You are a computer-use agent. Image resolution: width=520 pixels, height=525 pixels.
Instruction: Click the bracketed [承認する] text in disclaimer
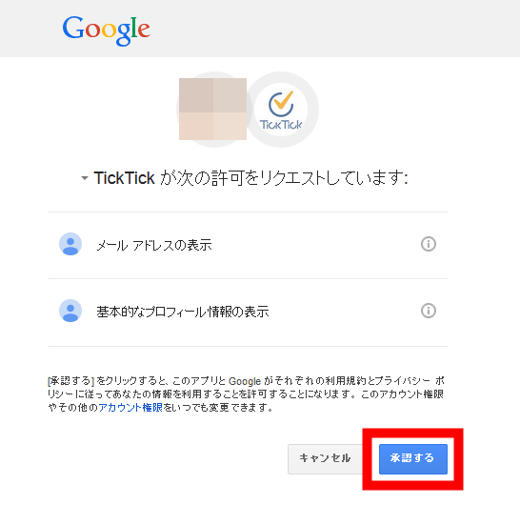(70, 381)
